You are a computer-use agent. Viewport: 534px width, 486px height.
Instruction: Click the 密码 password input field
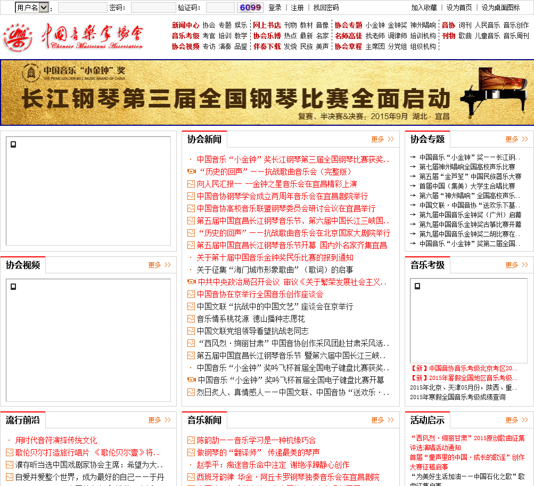coord(153,7)
